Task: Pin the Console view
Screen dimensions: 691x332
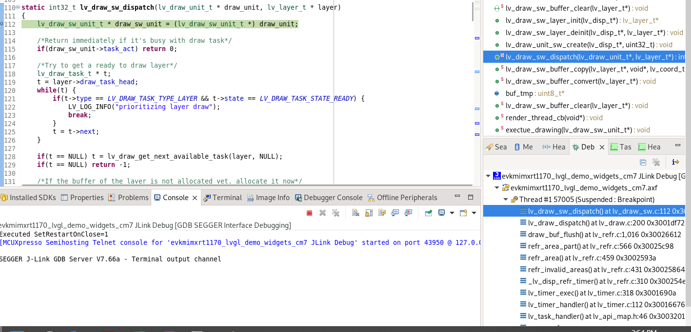Action: click(x=428, y=213)
